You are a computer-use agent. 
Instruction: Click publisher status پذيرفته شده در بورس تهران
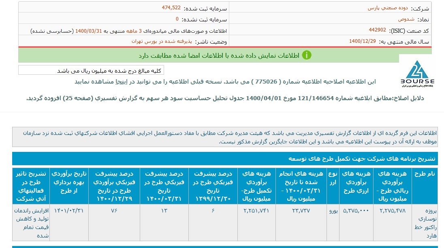pos(162,42)
